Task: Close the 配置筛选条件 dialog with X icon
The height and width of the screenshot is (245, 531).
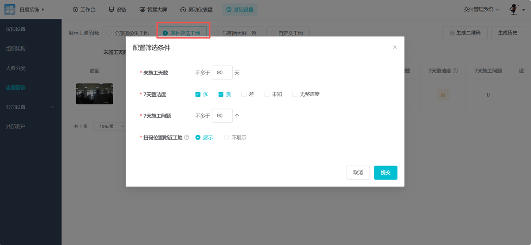Action: tap(395, 48)
